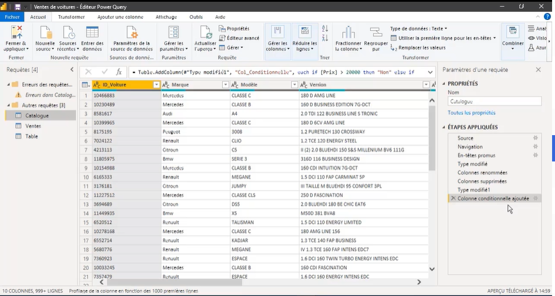Click the vertical scrollbar down arrow
This screenshot has width=555, height=296.
coord(432,269)
